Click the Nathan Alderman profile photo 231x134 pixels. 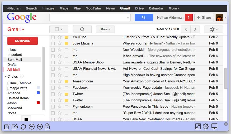219,17
